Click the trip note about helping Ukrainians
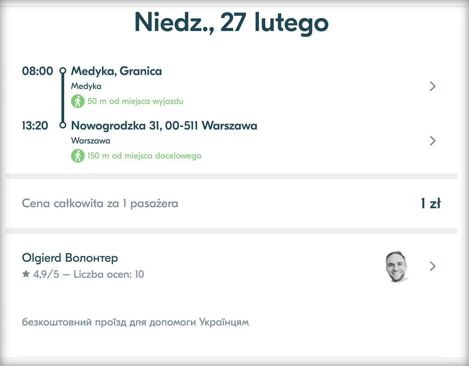Viewport: 469px width, 366px height. (x=136, y=322)
